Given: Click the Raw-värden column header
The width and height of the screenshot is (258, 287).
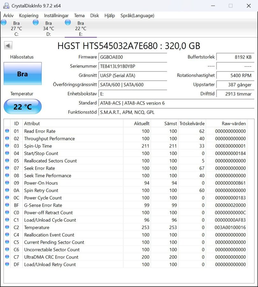Looking at the screenshot, I should point(233,123).
